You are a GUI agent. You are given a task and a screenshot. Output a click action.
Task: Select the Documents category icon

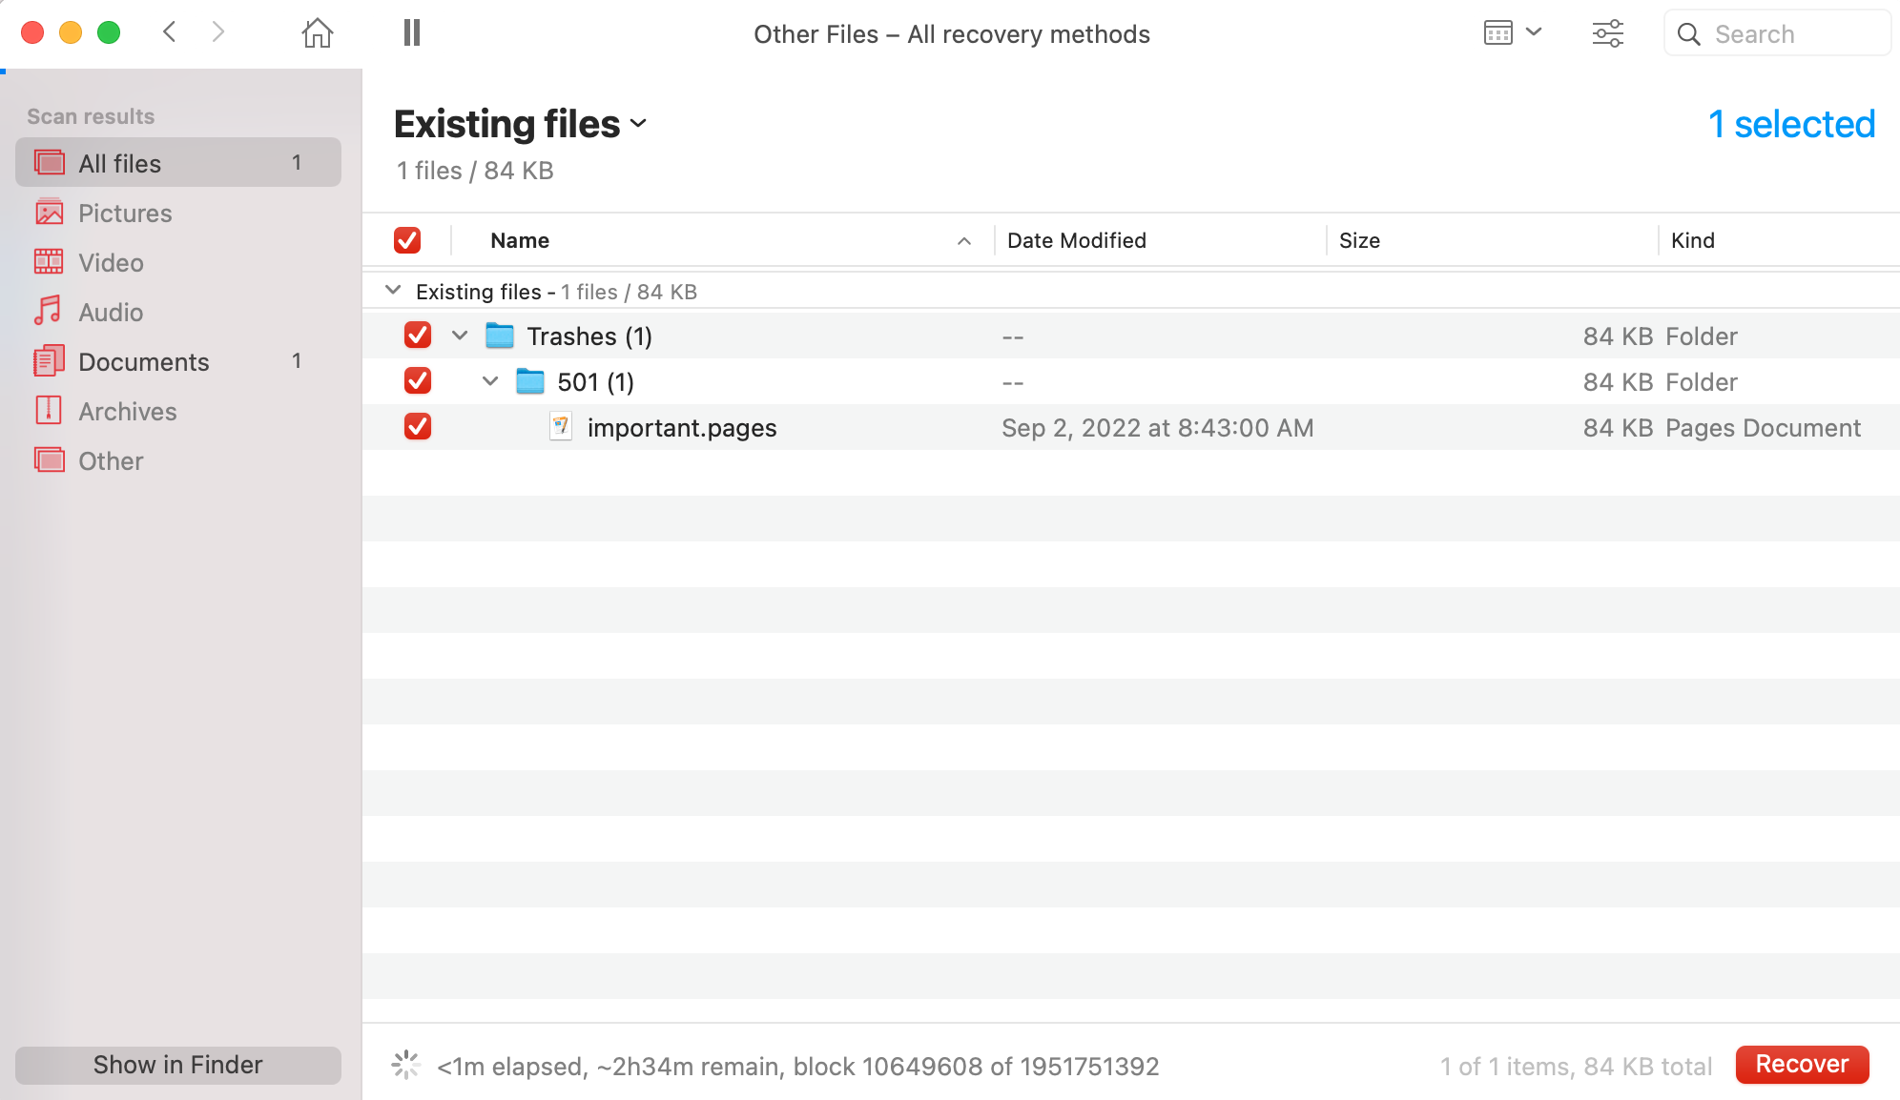[x=47, y=360]
